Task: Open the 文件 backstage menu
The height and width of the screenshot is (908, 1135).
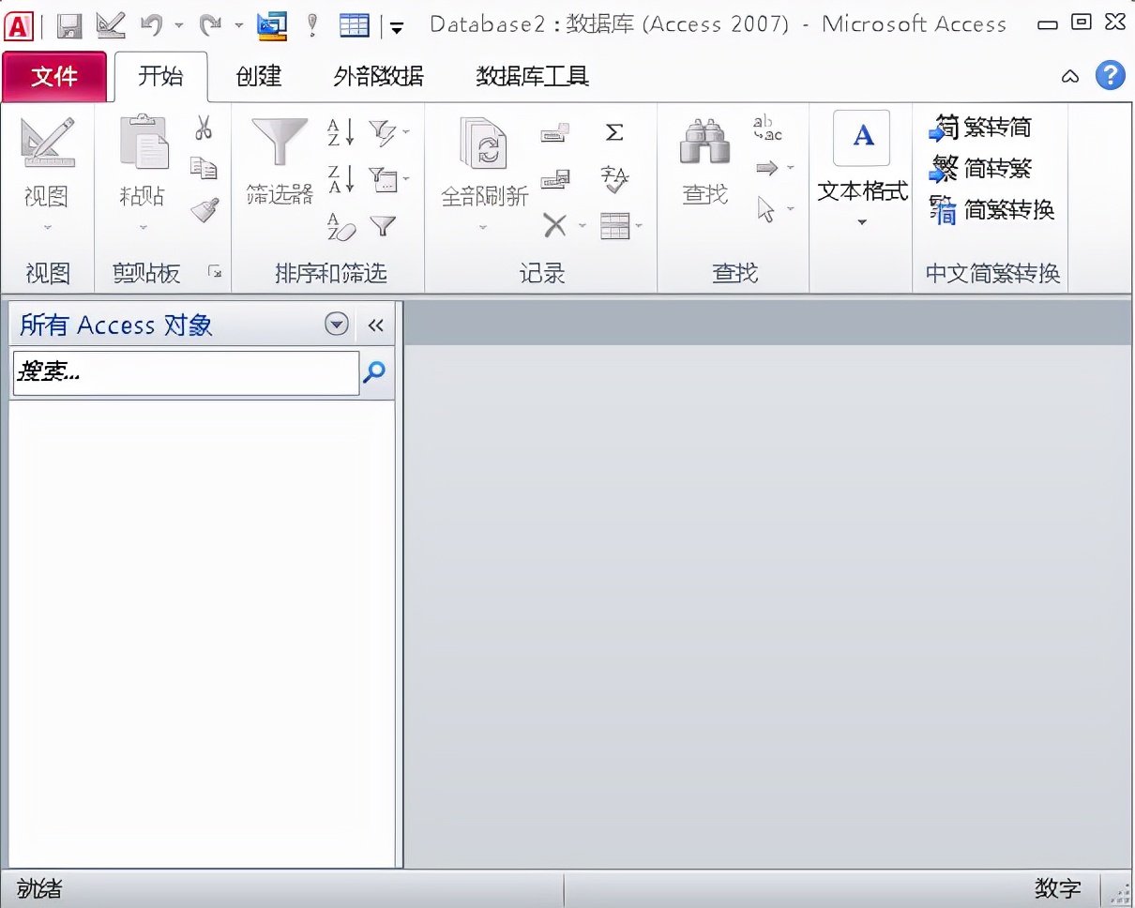Action: (54, 77)
